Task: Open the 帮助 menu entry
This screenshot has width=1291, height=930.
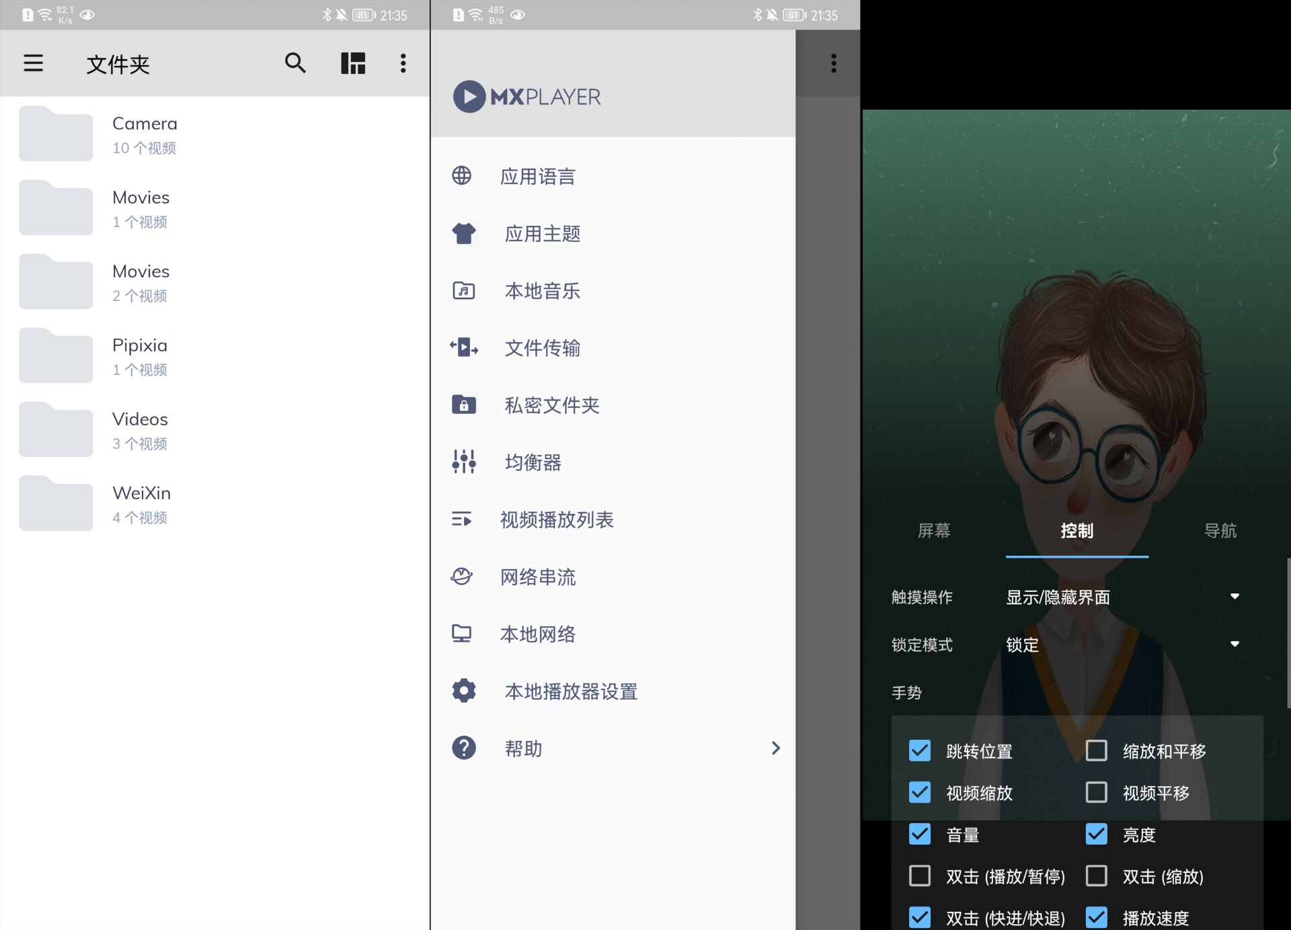Action: 613,747
